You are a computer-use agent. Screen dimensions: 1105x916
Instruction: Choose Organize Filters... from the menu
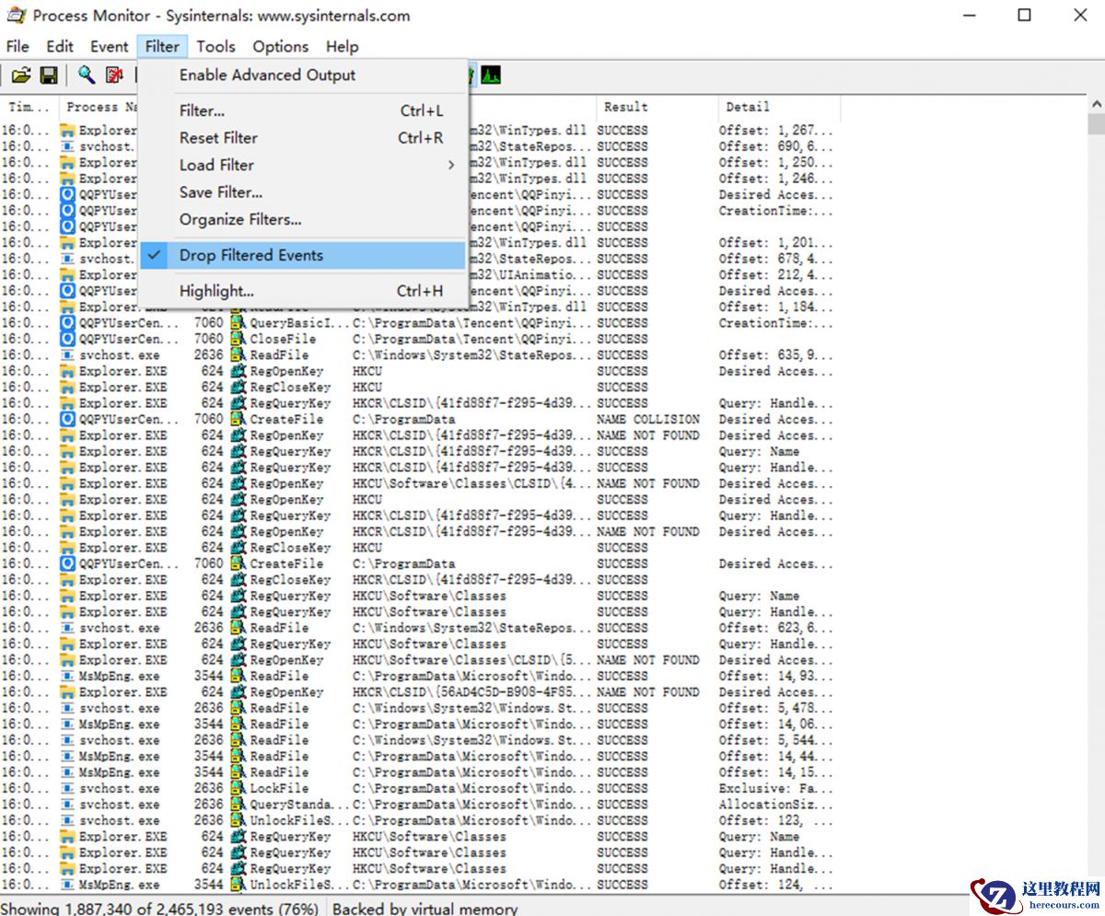[x=240, y=219]
